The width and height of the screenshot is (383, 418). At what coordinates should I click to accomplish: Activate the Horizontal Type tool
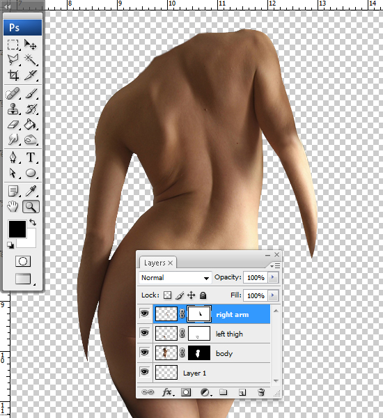click(x=31, y=157)
